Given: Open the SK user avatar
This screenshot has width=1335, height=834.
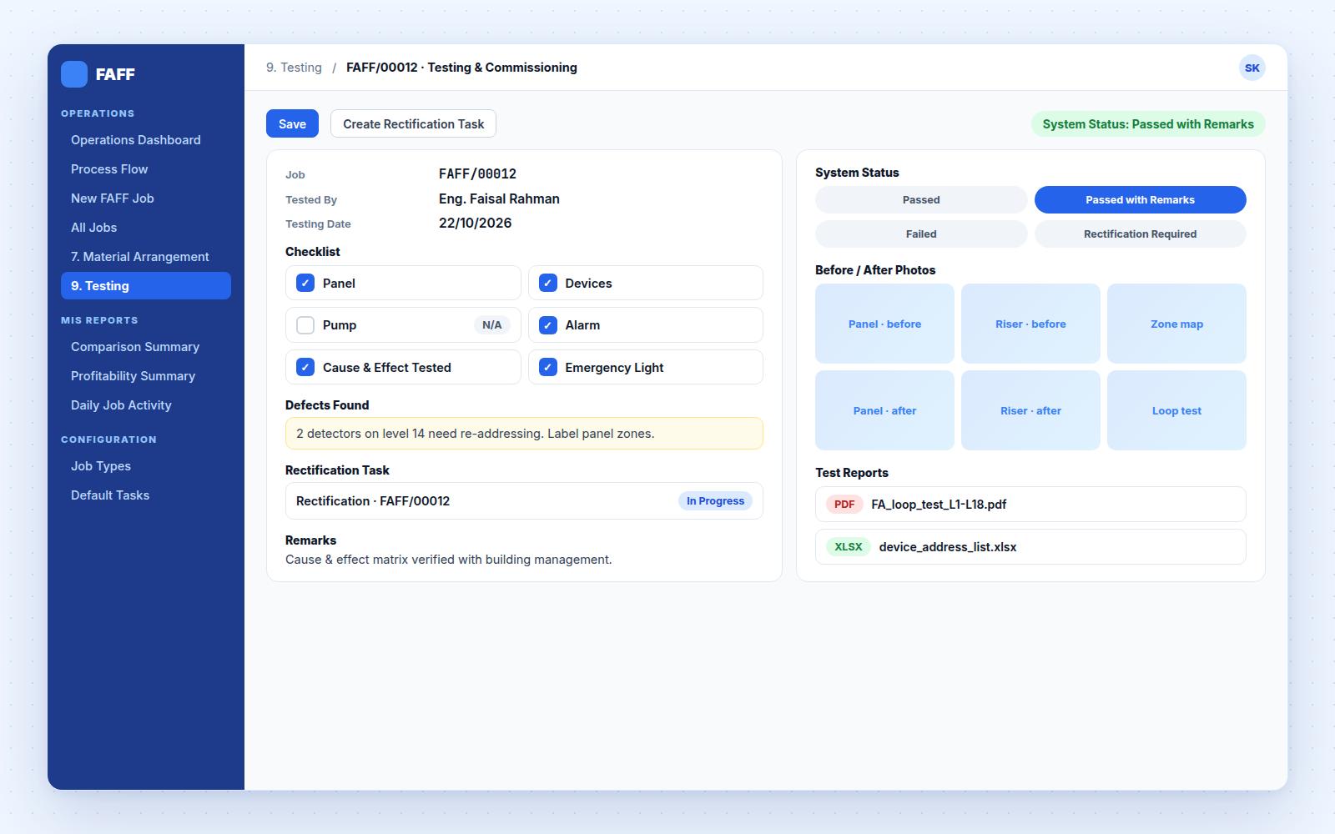Looking at the screenshot, I should [1252, 68].
